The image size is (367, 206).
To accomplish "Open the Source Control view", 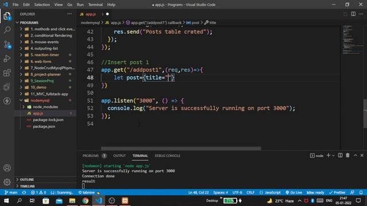I will coord(7,44).
